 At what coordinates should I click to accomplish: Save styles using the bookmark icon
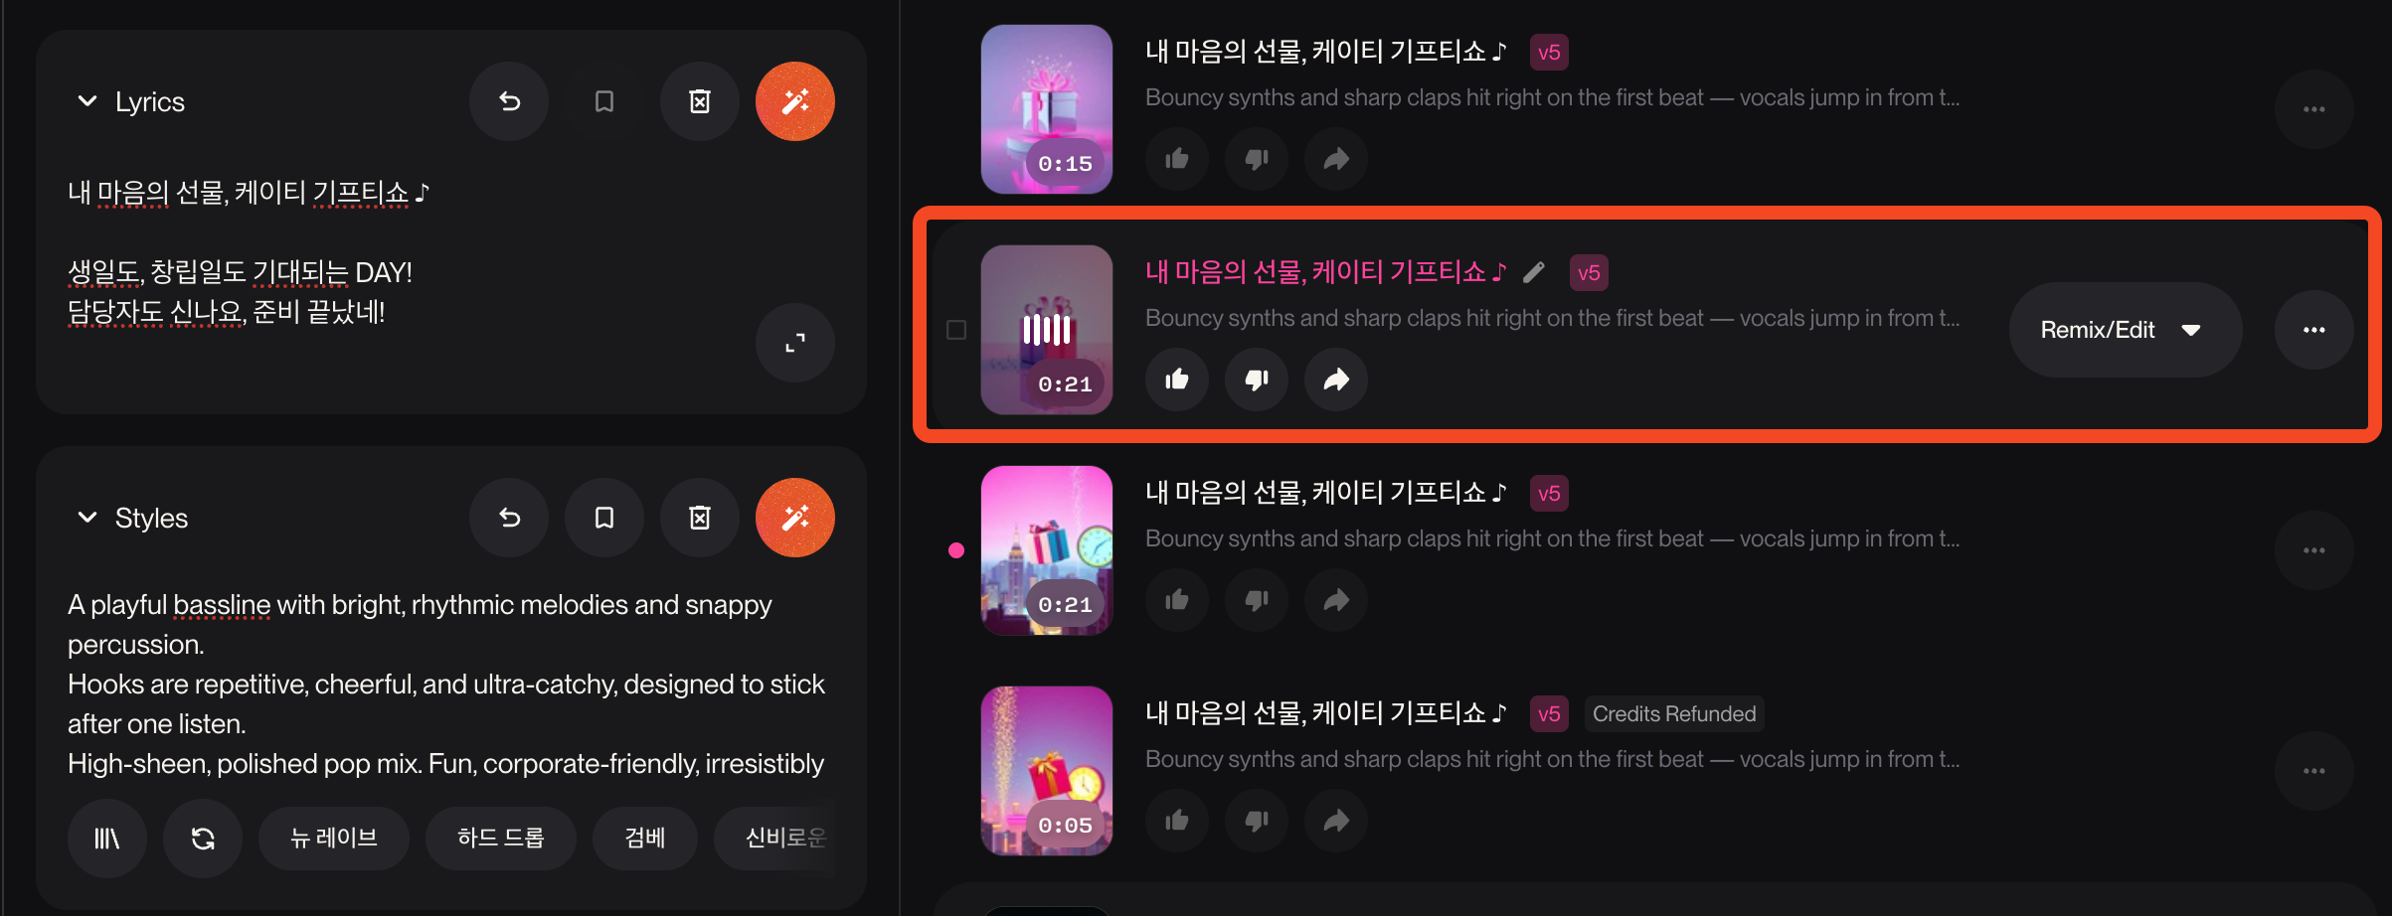pyautogui.click(x=604, y=518)
